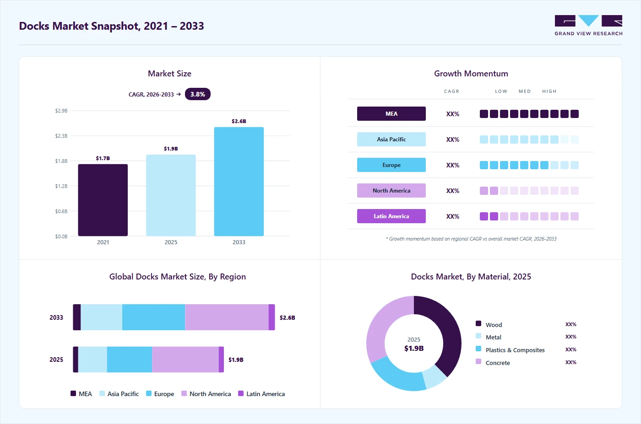Viewport: 641px width, 424px height.
Task: Select the North America region label
Action: pyautogui.click(x=391, y=191)
